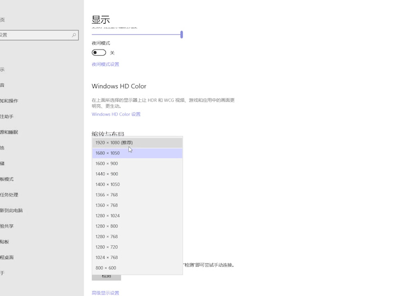Click the brightness slider handle
Screen dimensions: 394x296
click(x=182, y=34)
